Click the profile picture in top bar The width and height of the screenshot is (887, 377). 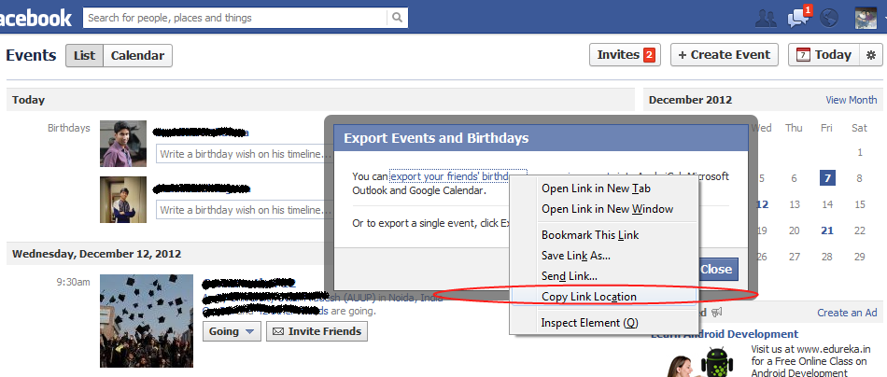(x=865, y=18)
